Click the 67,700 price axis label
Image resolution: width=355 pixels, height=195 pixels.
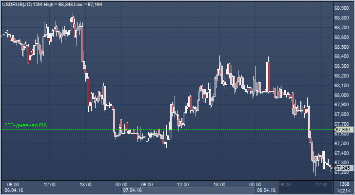click(342, 124)
